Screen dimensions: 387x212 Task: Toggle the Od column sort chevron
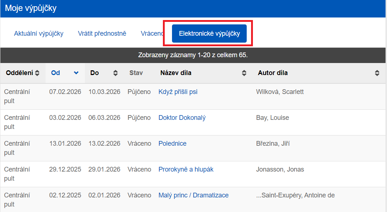76,73
